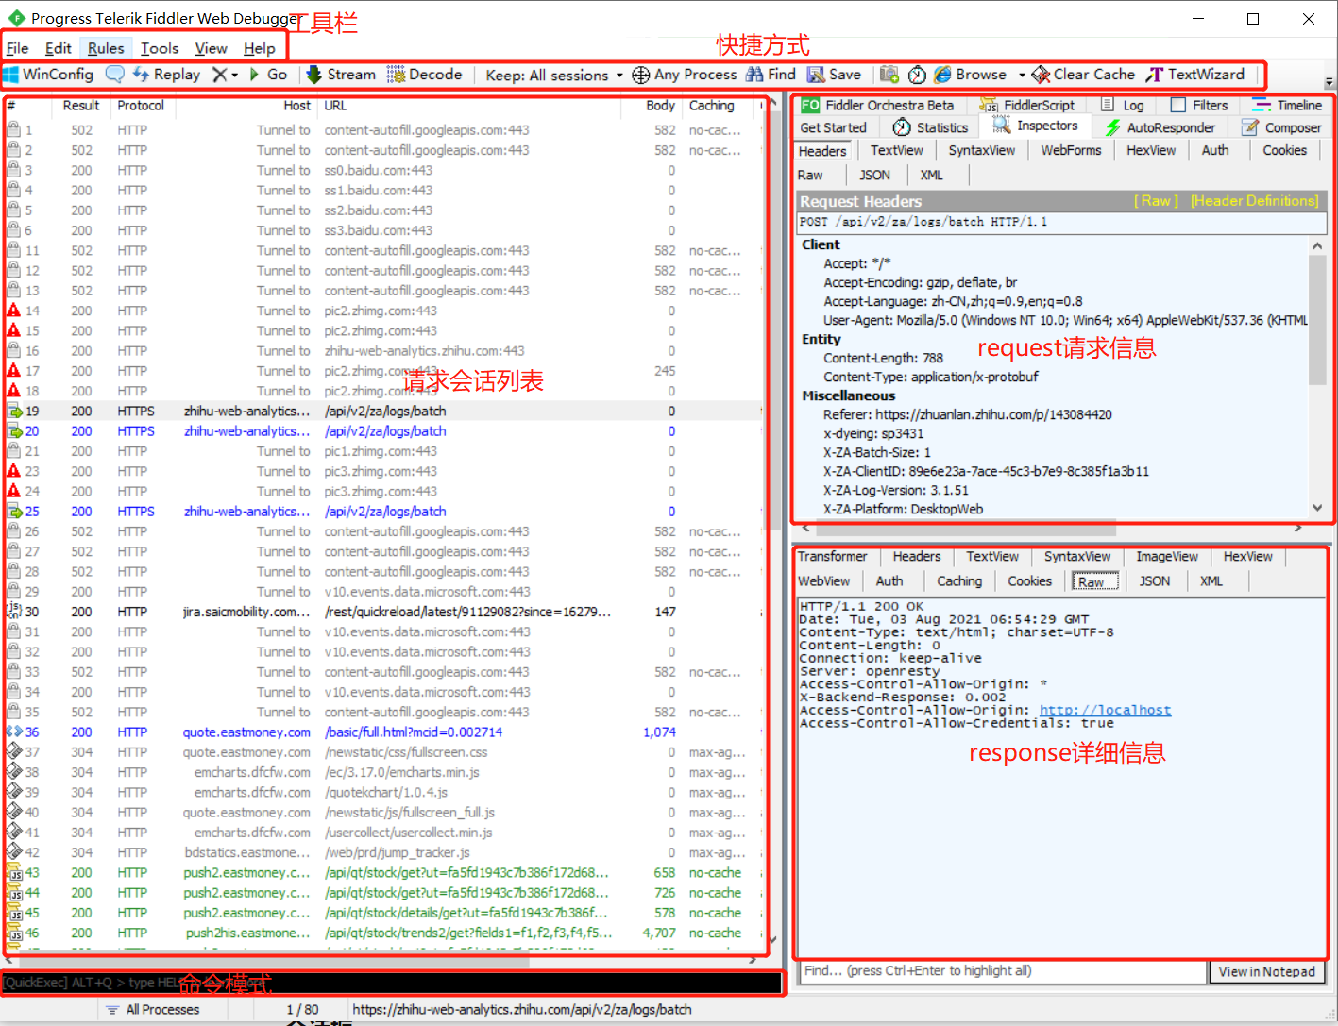Viewport: 1338px width, 1026px height.
Task: Switch to the Statistics tab
Action: 930,127
